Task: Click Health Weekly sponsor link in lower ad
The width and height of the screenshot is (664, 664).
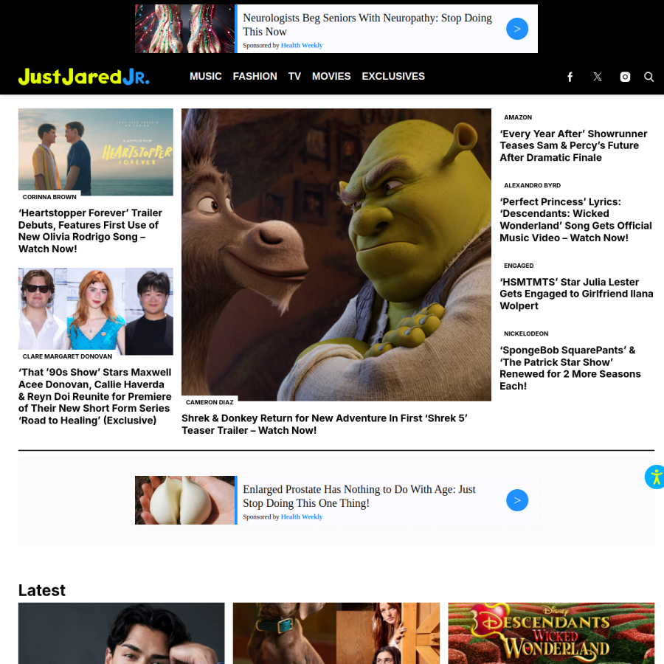Action: 302,516
